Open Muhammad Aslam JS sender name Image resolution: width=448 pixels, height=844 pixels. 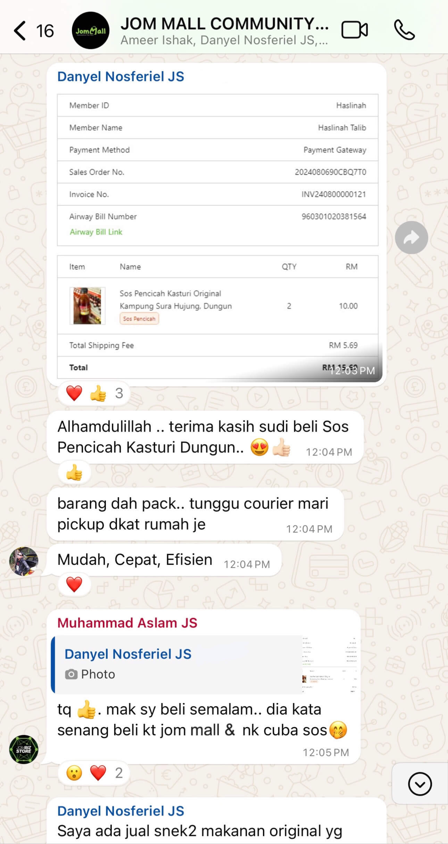click(x=127, y=623)
